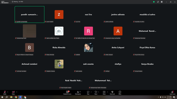Viewport: 177px width, 99px height.
Task: Open the taskbar clock and date
Action: tap(169, 97)
